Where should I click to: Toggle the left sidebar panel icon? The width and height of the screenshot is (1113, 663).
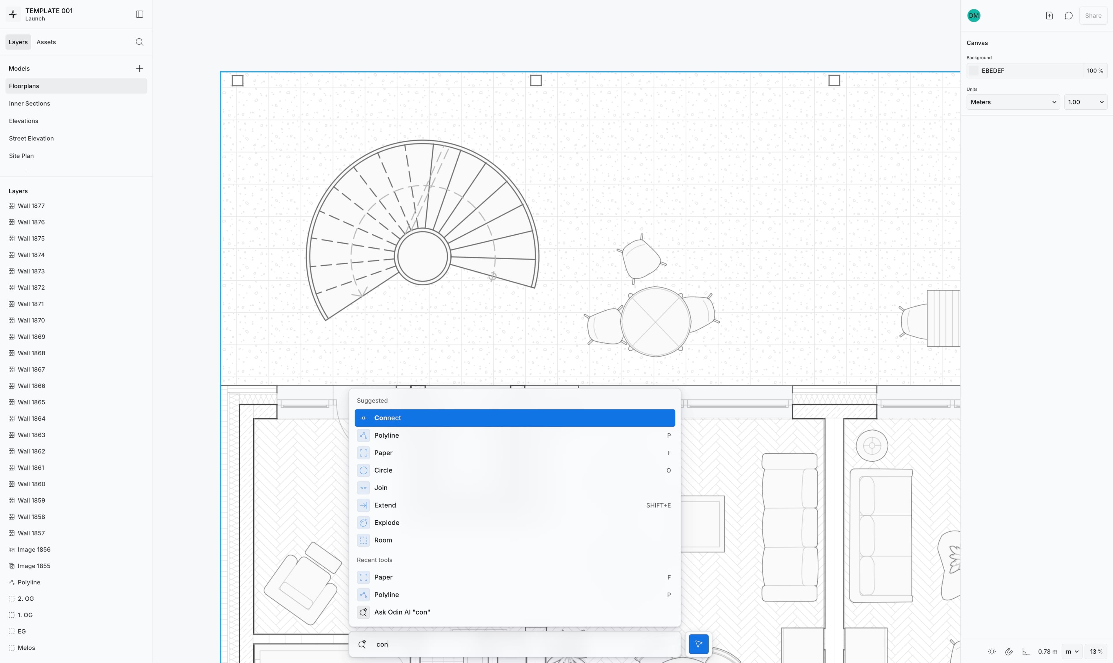[x=140, y=14]
